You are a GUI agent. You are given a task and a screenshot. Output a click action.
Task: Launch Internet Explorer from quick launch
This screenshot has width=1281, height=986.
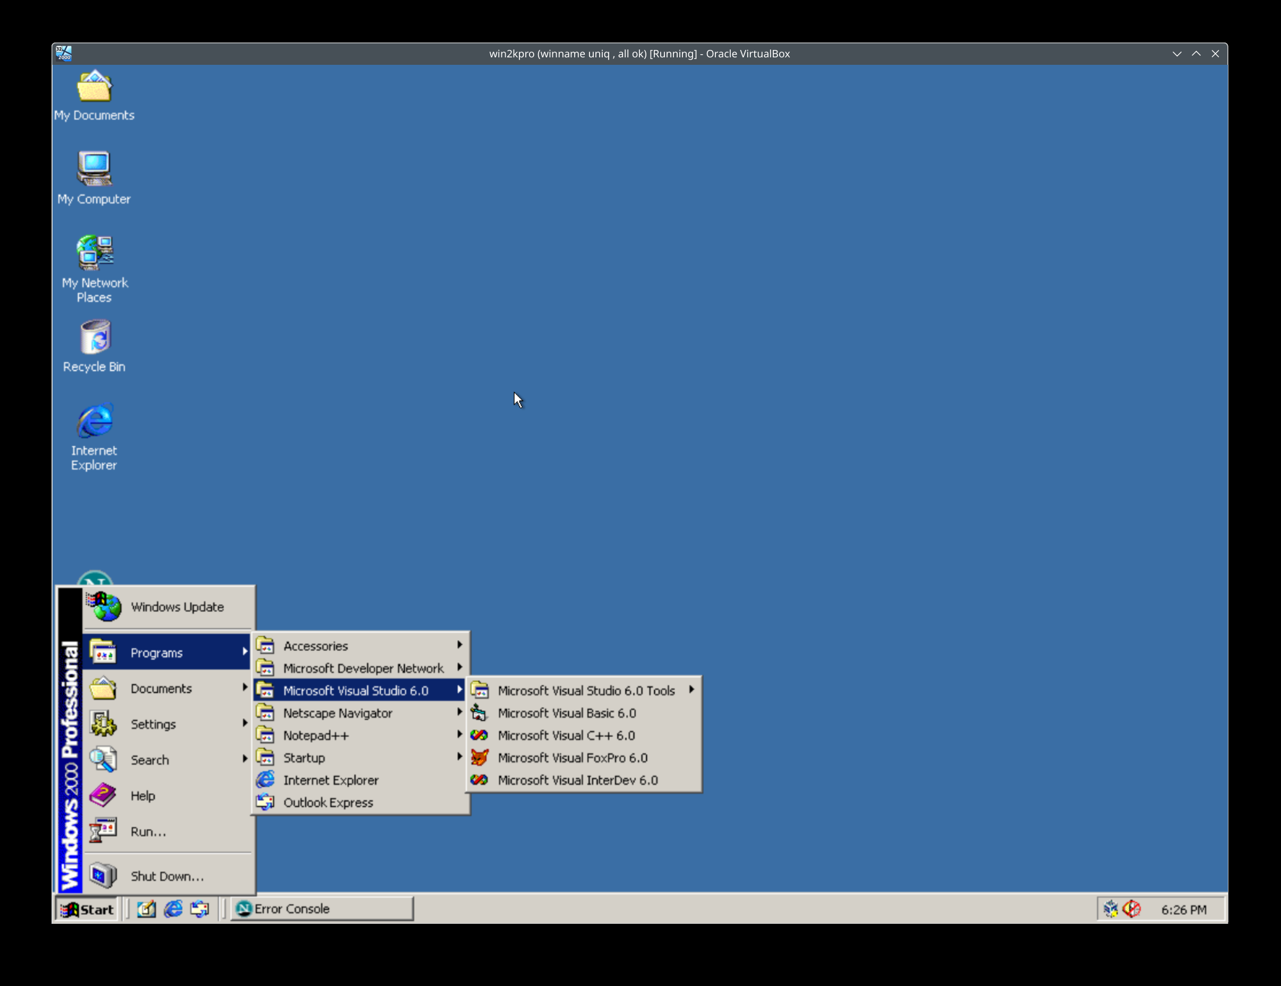pyautogui.click(x=173, y=908)
